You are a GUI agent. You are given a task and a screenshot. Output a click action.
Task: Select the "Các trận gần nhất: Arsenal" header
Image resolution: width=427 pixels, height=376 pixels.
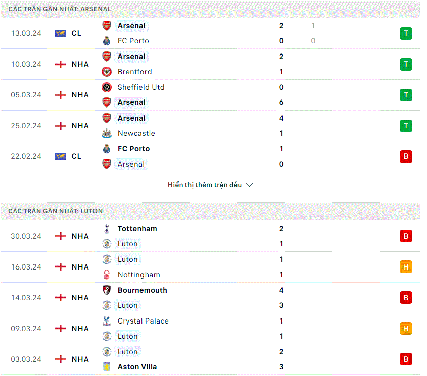pos(210,9)
